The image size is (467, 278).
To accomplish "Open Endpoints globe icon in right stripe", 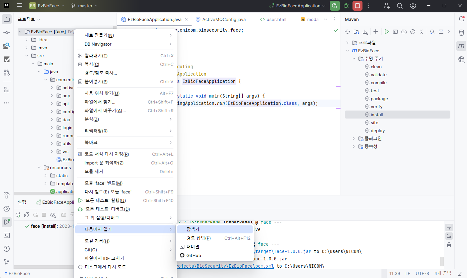I will pos(461,59).
